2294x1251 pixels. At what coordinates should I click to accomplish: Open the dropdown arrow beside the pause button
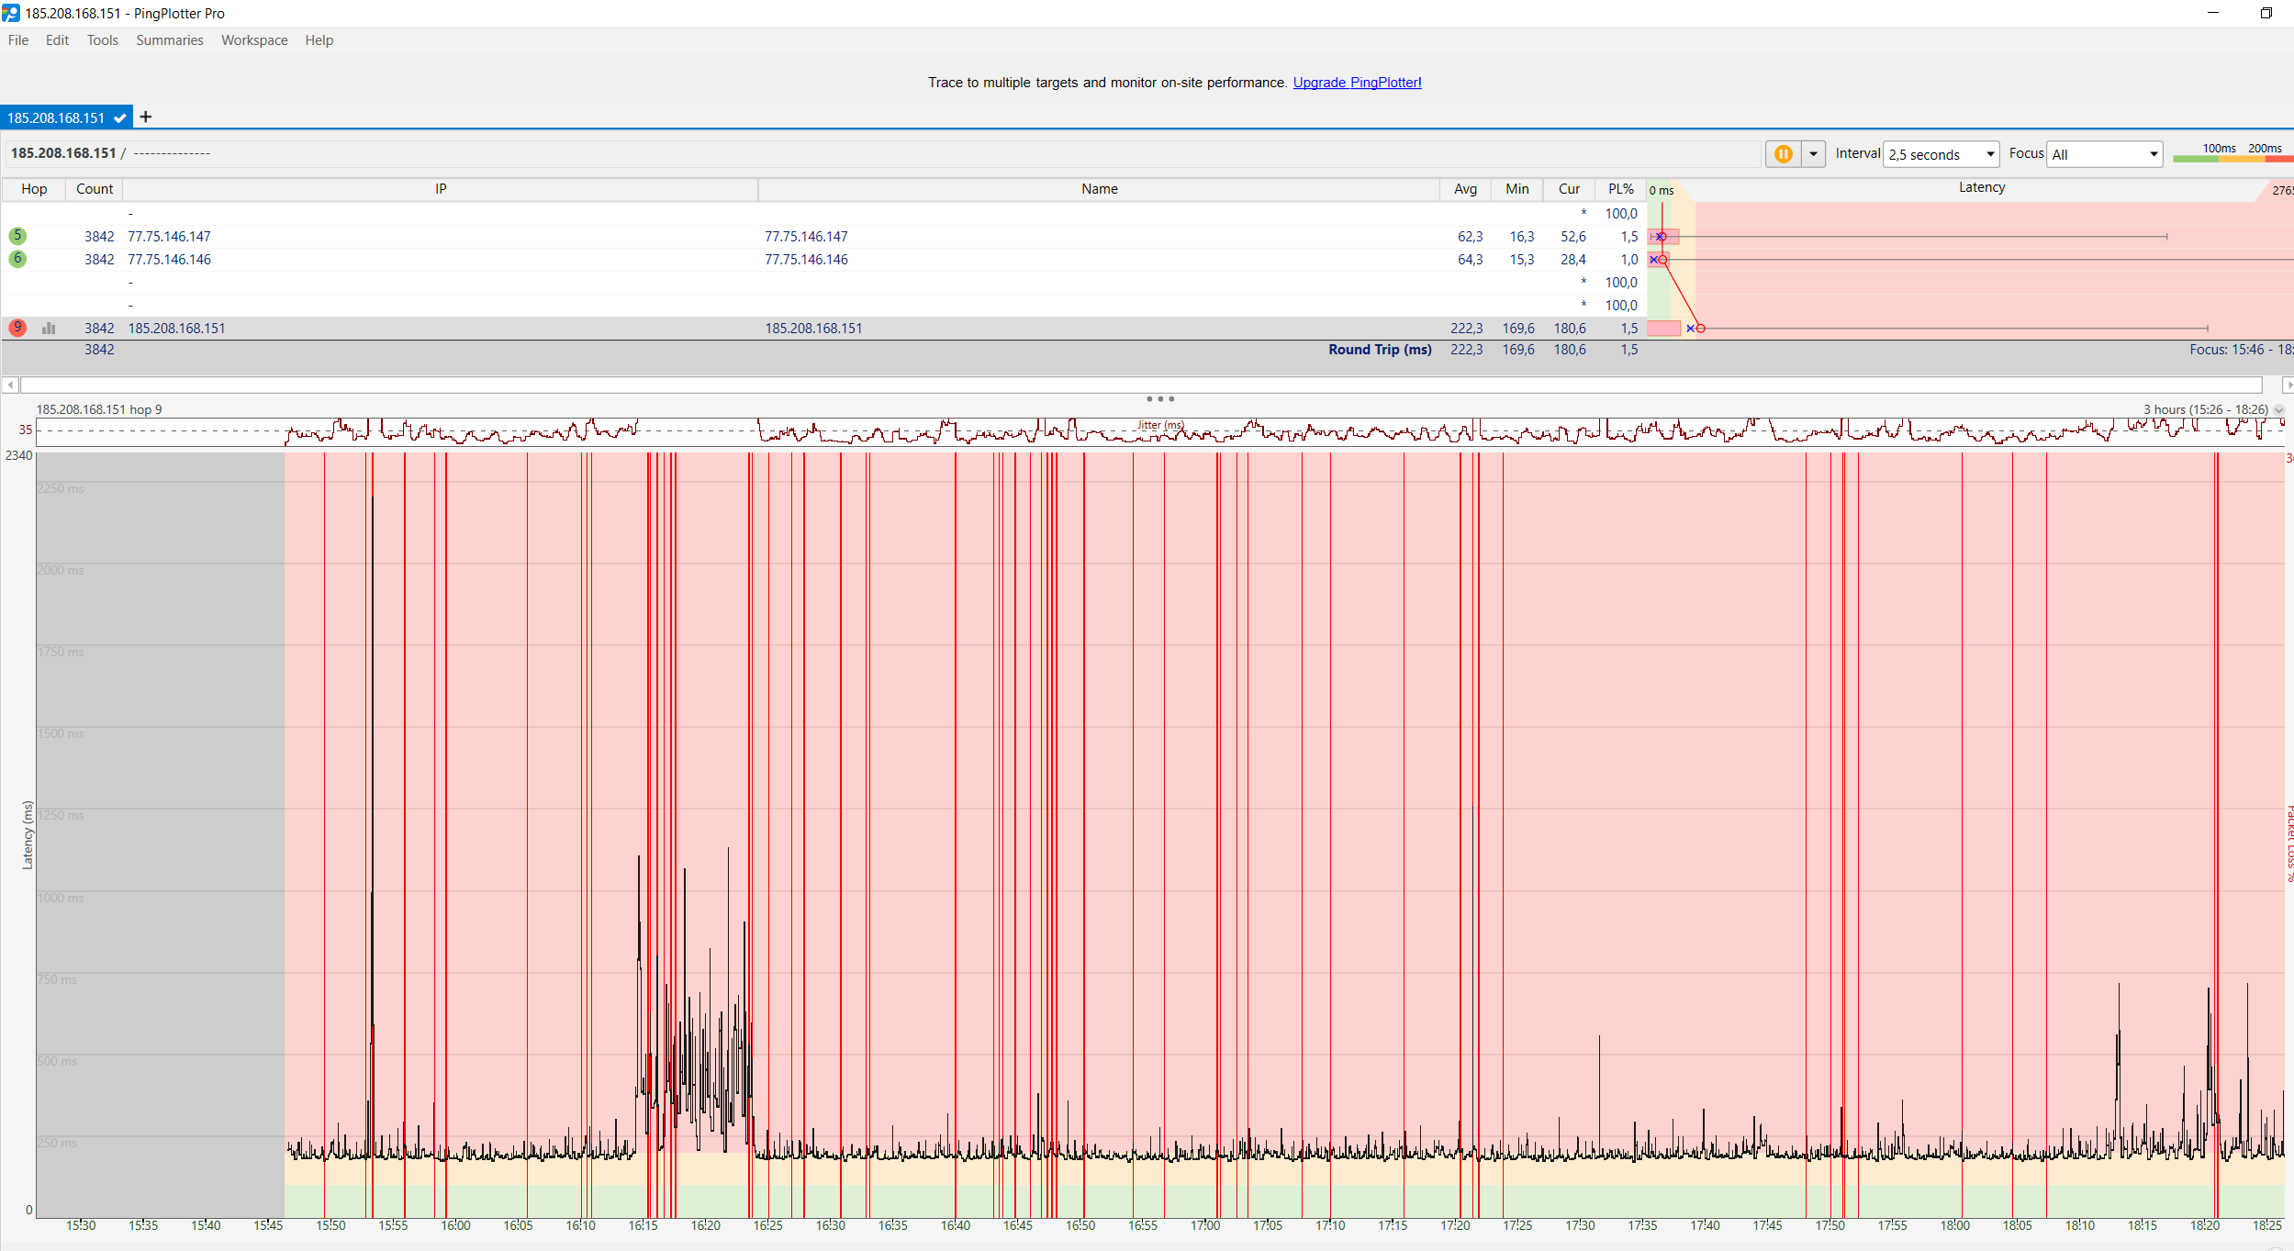1813,154
